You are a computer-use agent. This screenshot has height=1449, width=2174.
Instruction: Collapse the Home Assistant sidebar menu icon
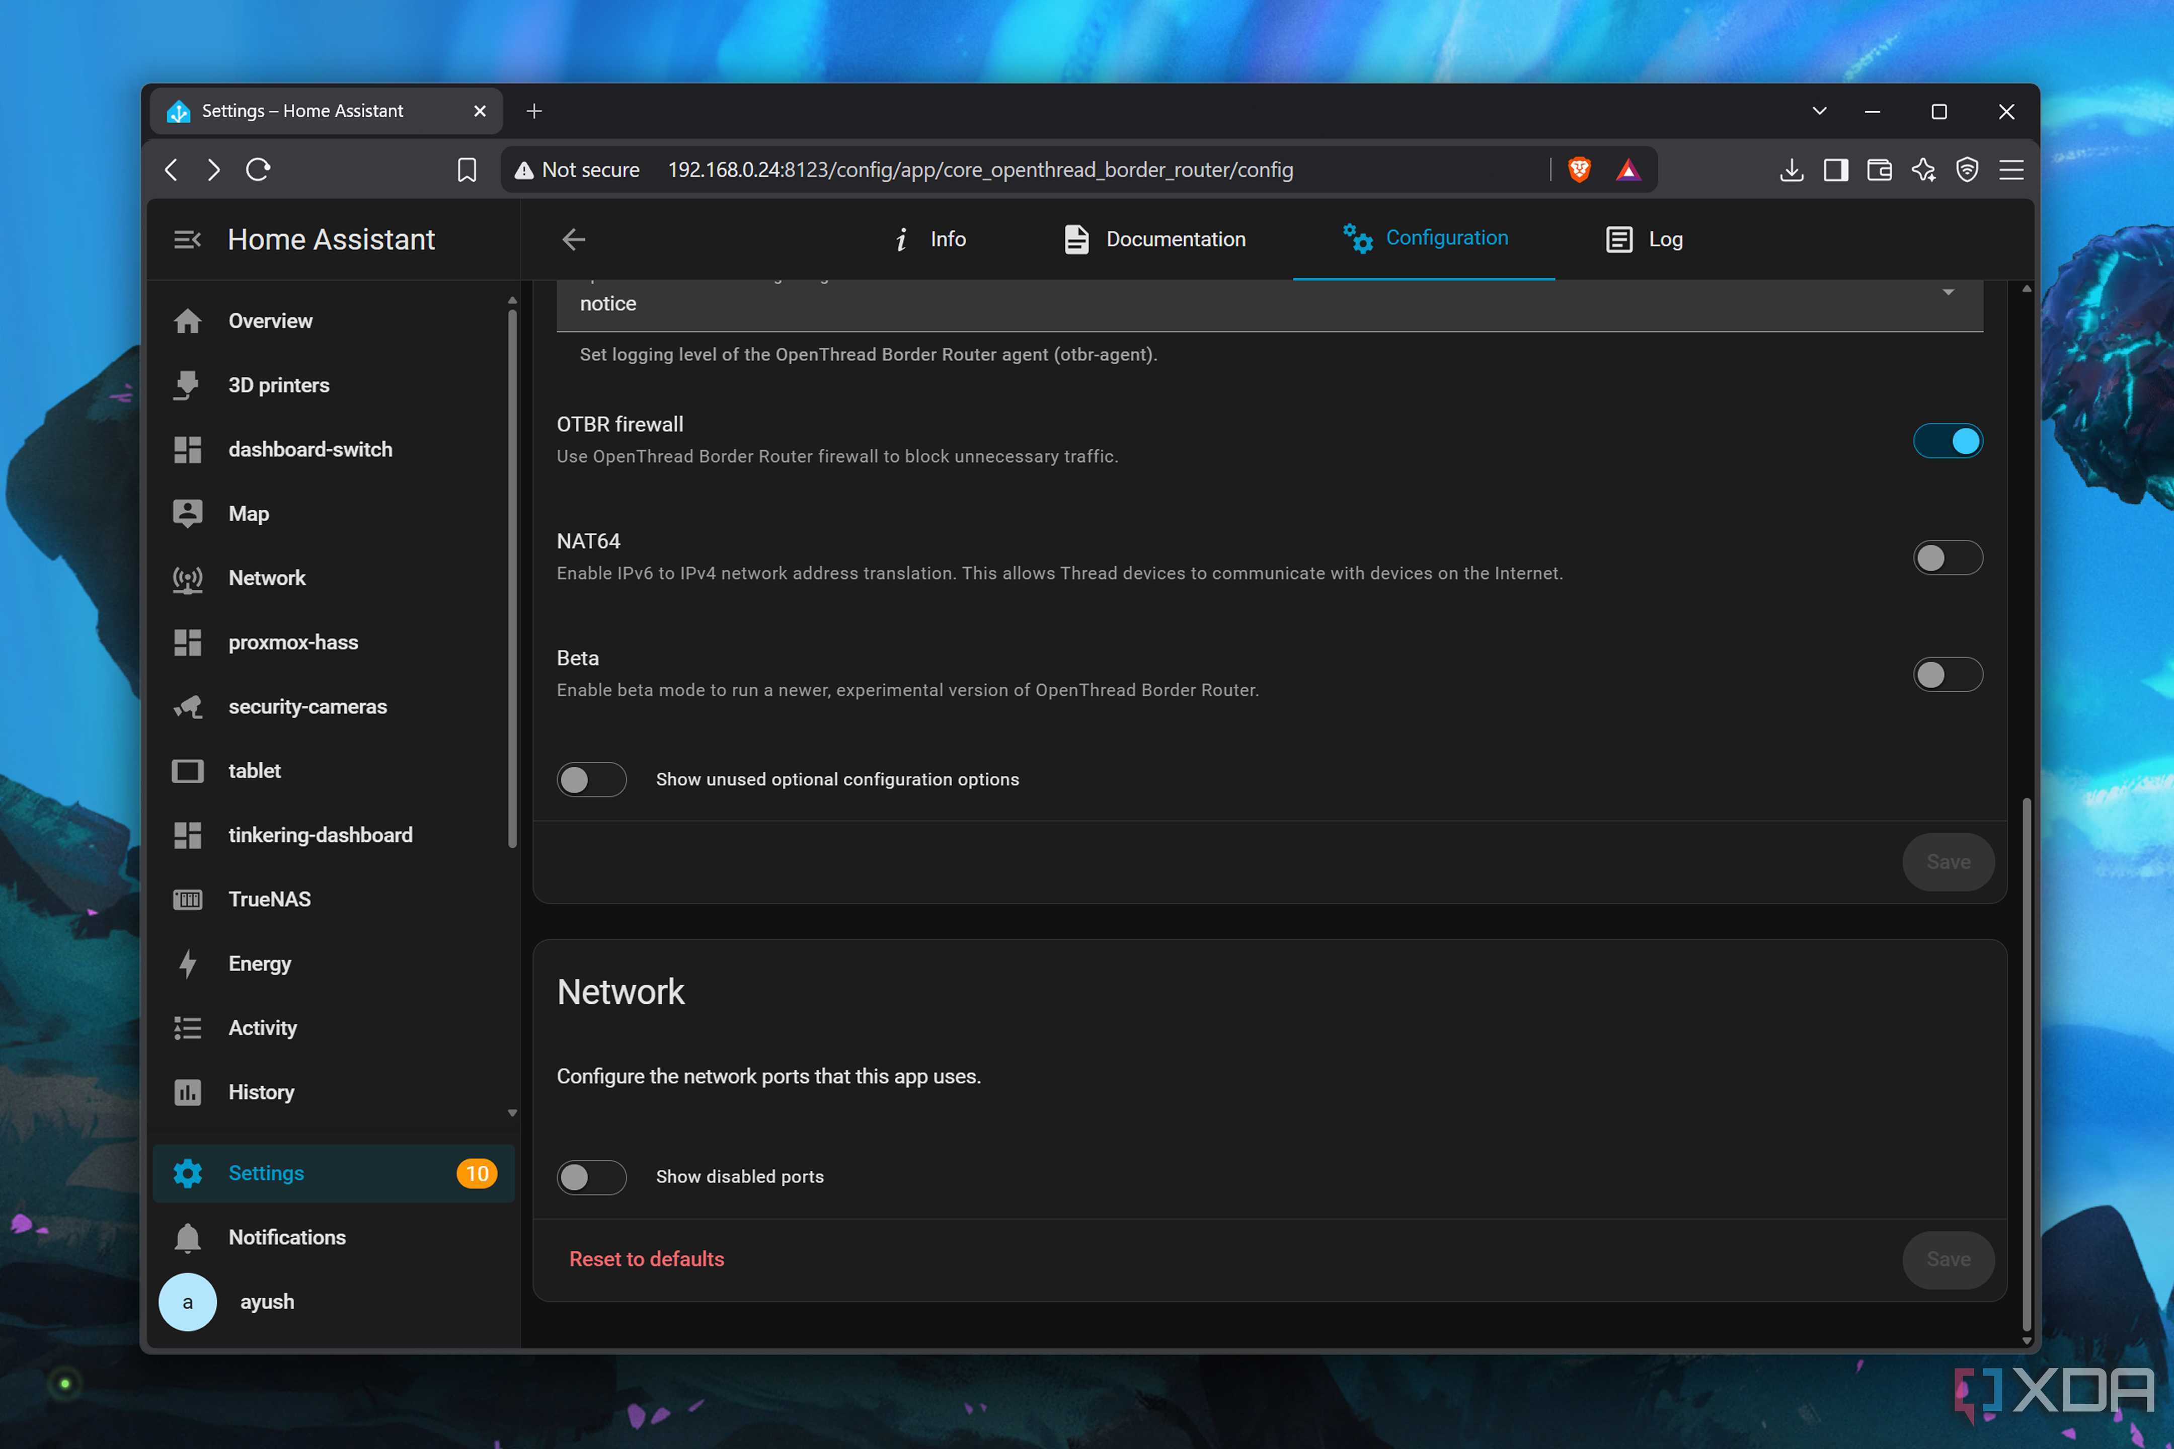pyautogui.click(x=188, y=239)
